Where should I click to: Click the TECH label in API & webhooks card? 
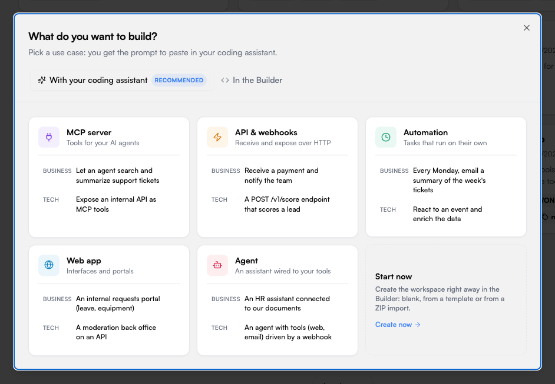tap(219, 199)
